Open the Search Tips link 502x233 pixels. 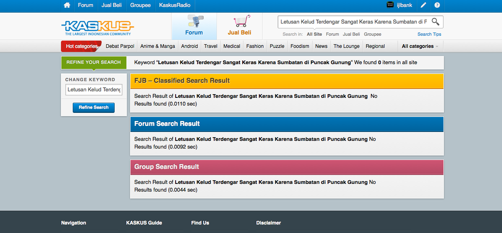click(429, 35)
